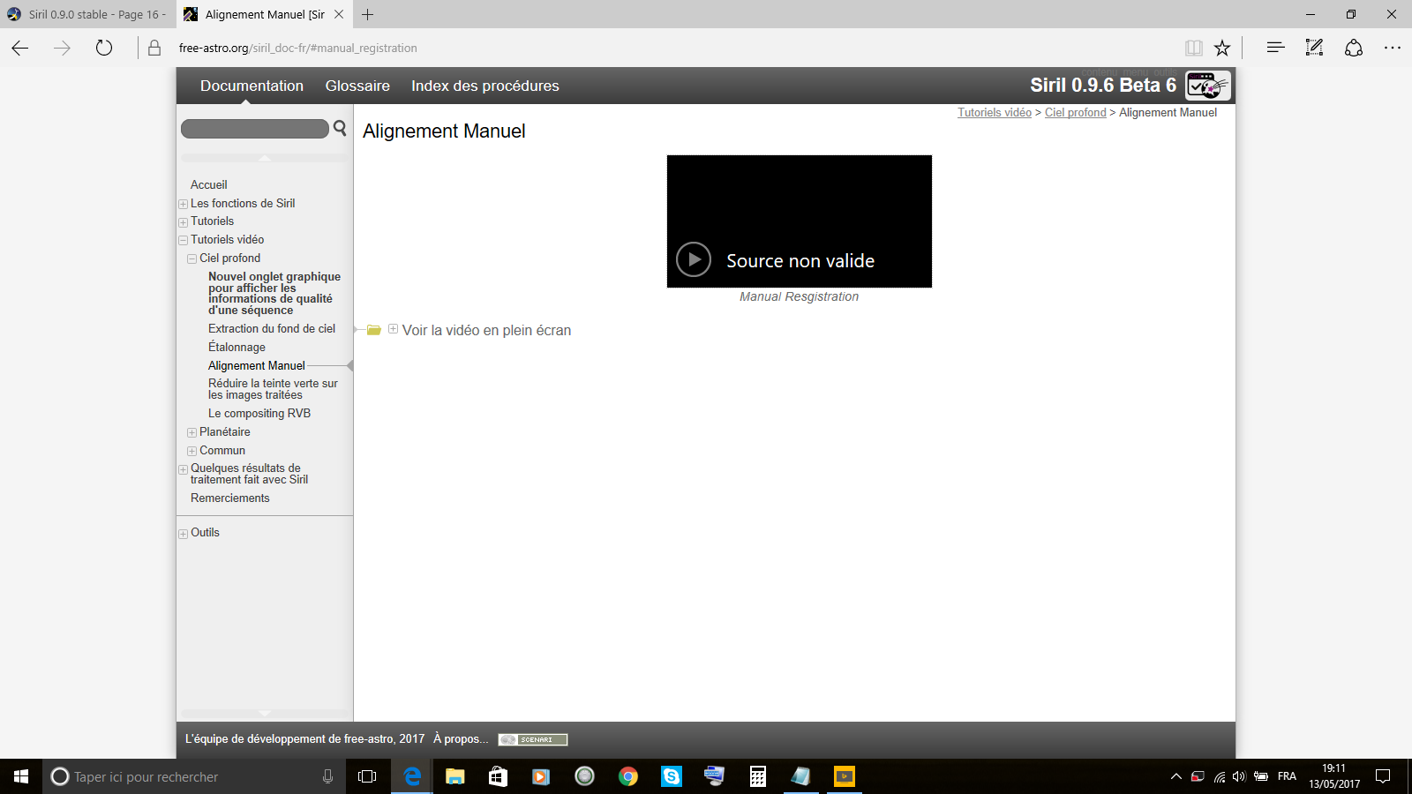
Task: Expand Voir la vidéo en plein écran
Action: (393, 329)
